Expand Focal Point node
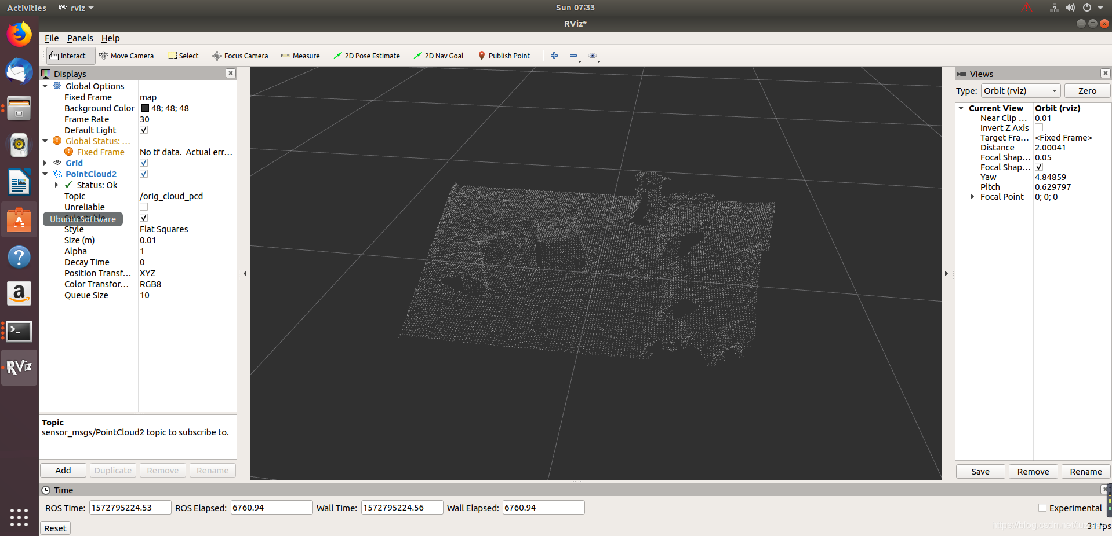 click(972, 197)
